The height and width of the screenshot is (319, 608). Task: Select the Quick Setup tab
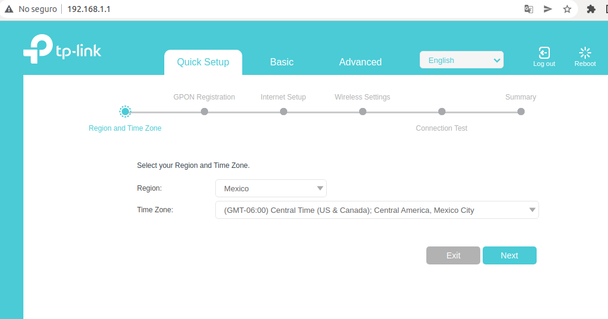(203, 62)
